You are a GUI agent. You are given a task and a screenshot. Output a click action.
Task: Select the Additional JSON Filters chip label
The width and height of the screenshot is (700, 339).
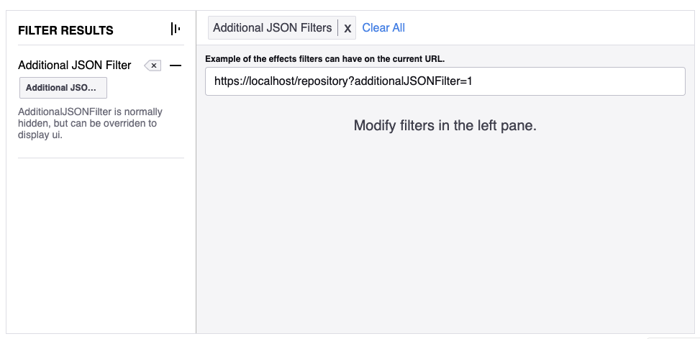273,27
